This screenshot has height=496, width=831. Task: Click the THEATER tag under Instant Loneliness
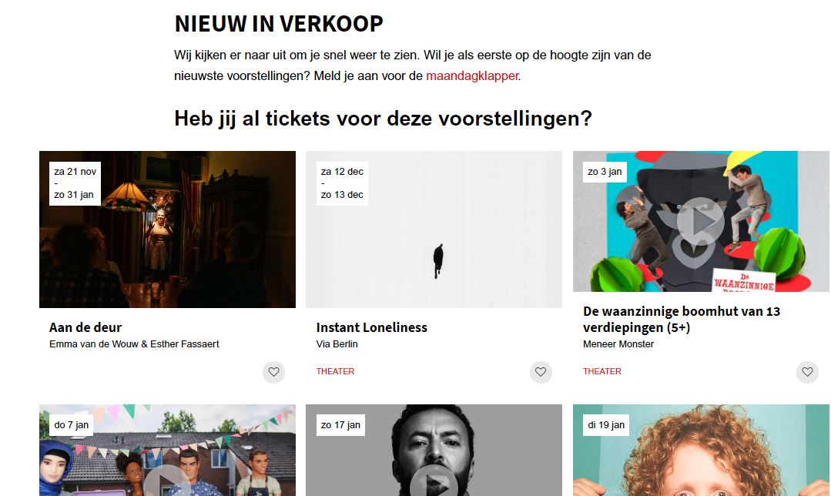click(335, 371)
